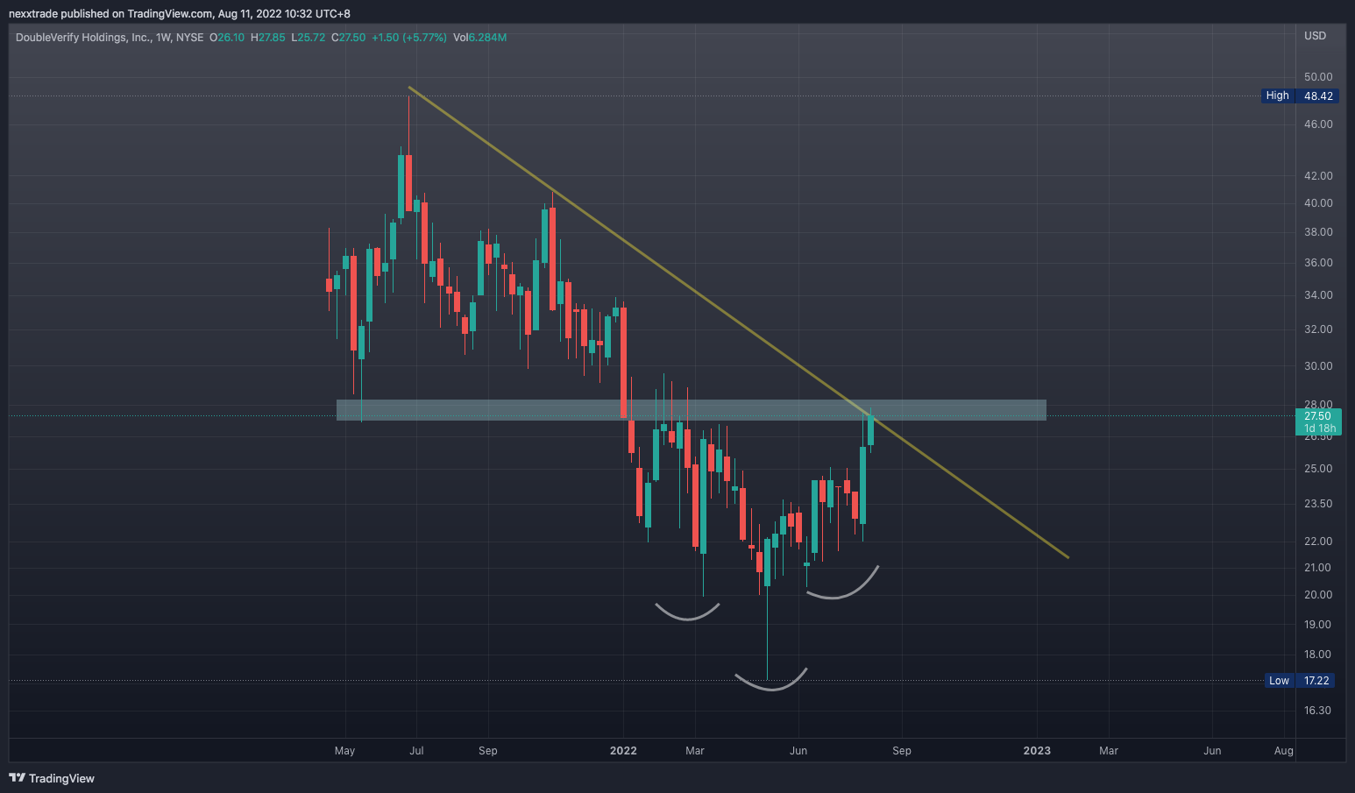
Task: Click the 30.00 price axis label
Action: point(1318,366)
